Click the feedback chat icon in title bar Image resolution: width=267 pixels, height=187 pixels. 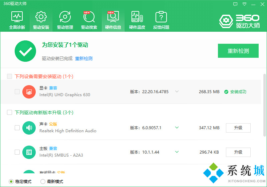235,4
